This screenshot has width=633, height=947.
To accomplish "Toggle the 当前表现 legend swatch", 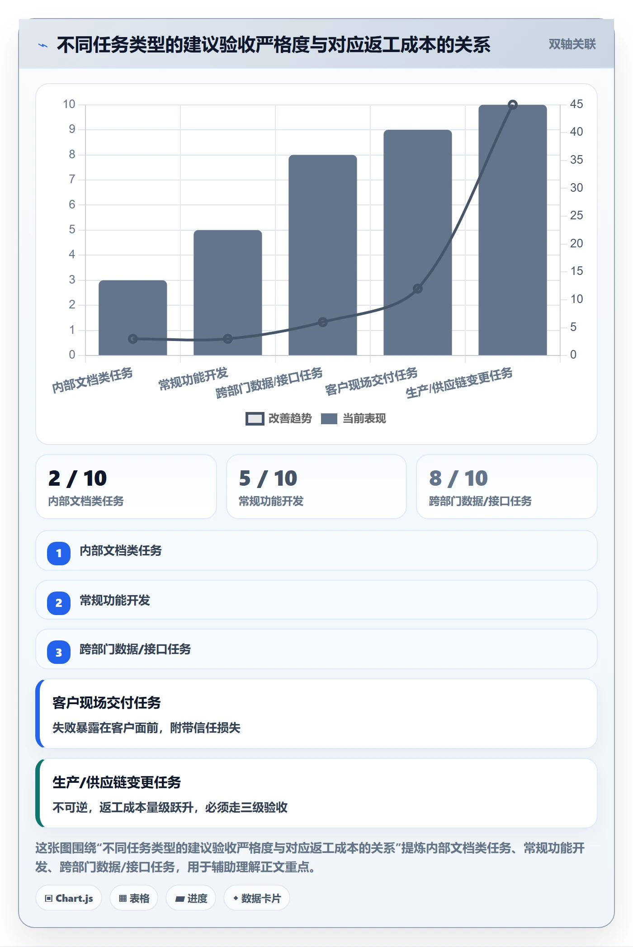I will tap(329, 419).
